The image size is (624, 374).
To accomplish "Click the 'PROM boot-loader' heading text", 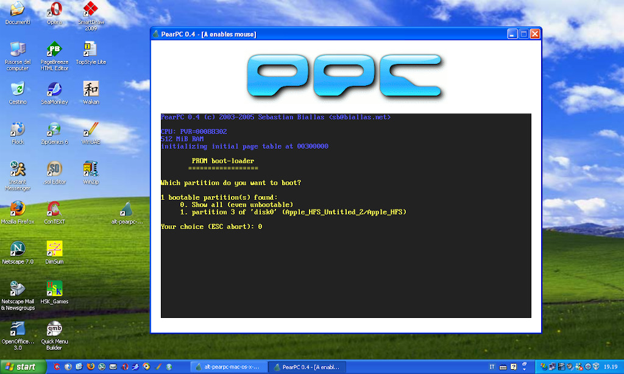I will point(223,161).
